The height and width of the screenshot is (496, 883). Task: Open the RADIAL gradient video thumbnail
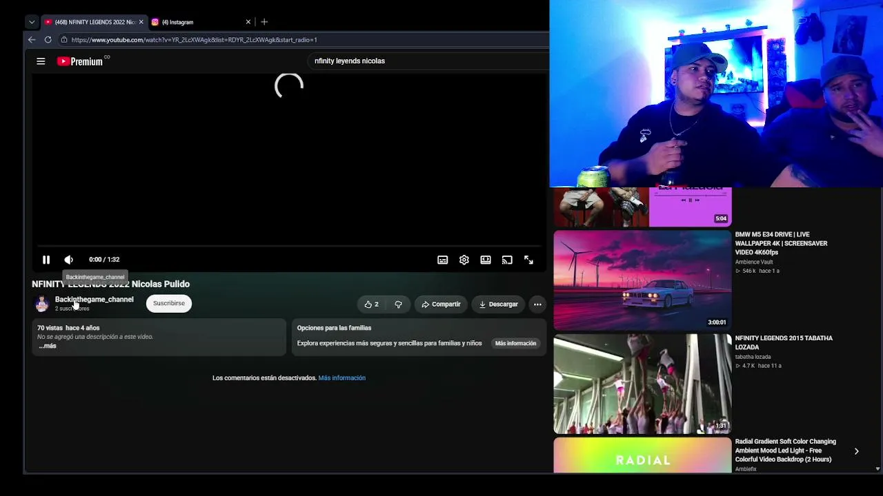(x=642, y=455)
